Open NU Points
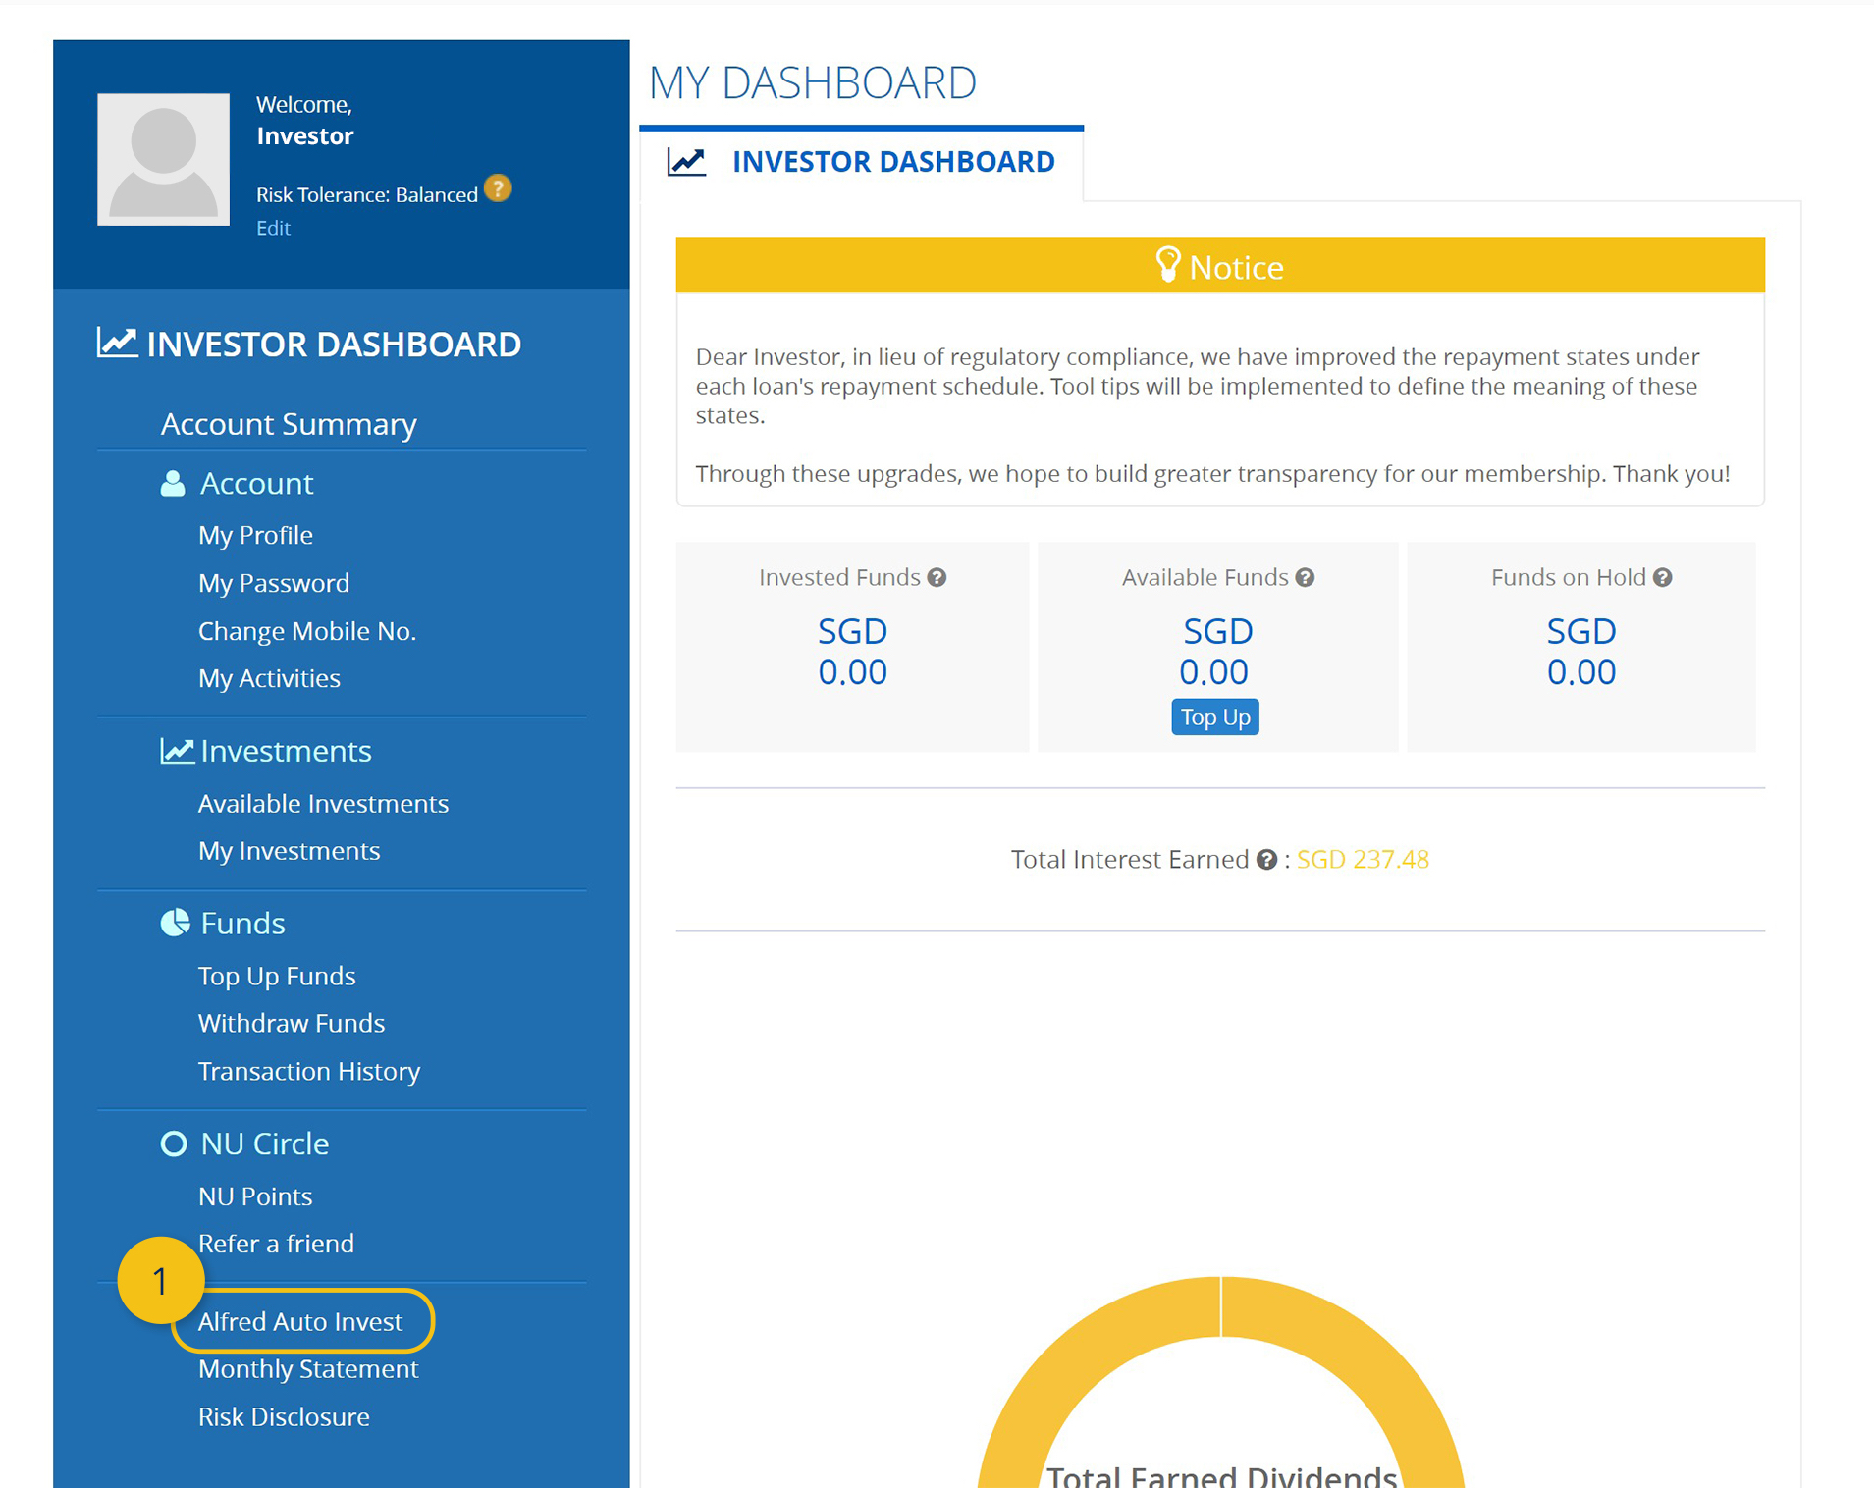The image size is (1874, 1488). click(255, 1196)
